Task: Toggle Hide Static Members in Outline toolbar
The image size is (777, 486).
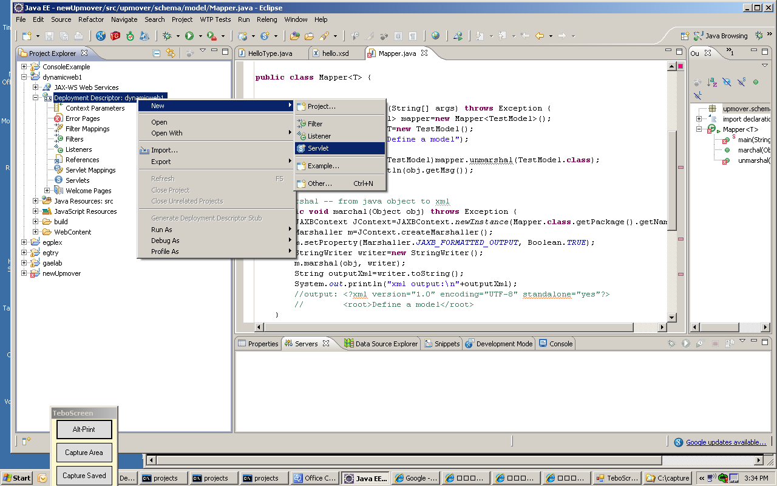Action: [x=741, y=82]
